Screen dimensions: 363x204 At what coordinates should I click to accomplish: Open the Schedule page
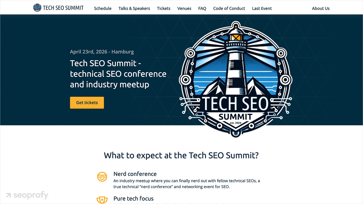103,8
